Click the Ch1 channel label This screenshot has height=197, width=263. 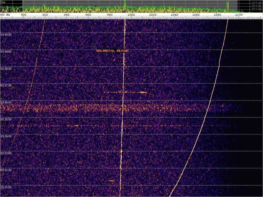[x=3, y=2]
